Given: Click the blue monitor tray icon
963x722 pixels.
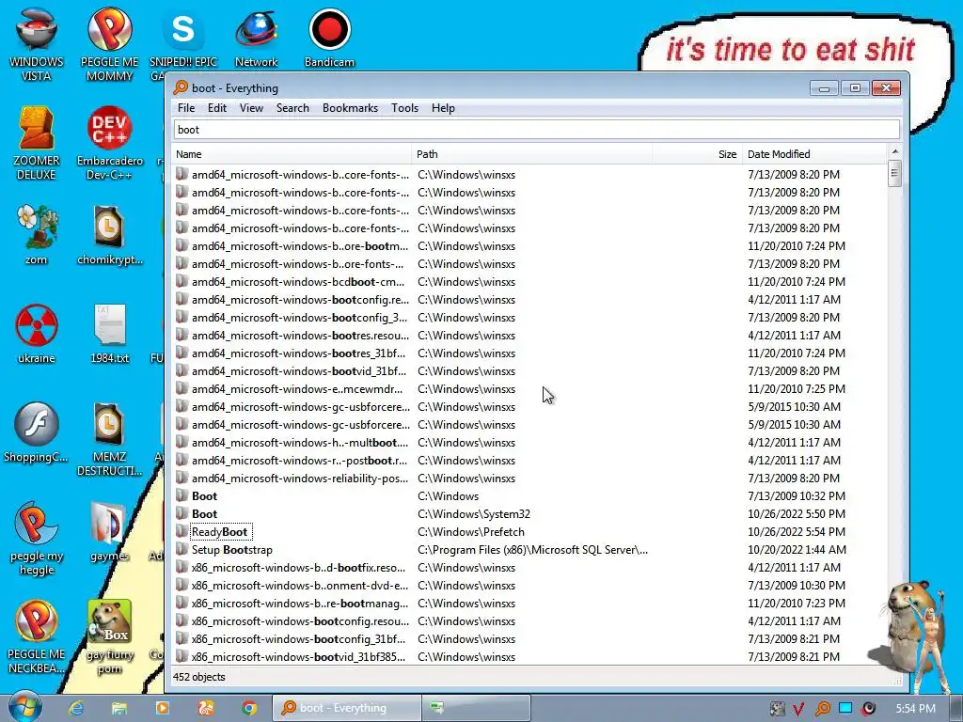Looking at the screenshot, I should point(845,708).
